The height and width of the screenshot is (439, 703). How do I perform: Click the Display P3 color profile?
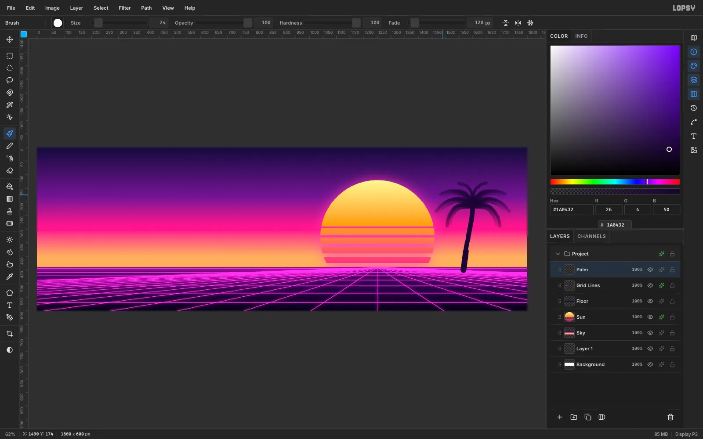[x=686, y=434]
